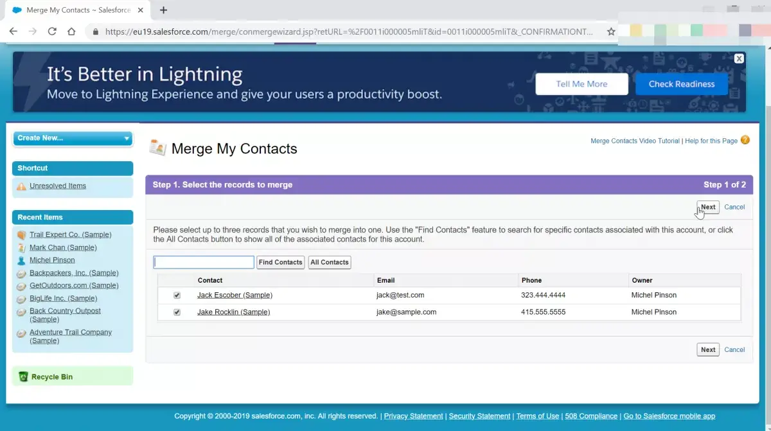Viewport: 771px width, 431px height.
Task: Click the contact icon beside Mark Chan
Action: tap(22, 248)
